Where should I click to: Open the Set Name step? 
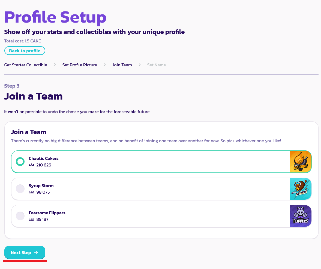pyautogui.click(x=156, y=65)
